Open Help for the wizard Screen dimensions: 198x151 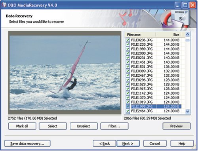182,143
